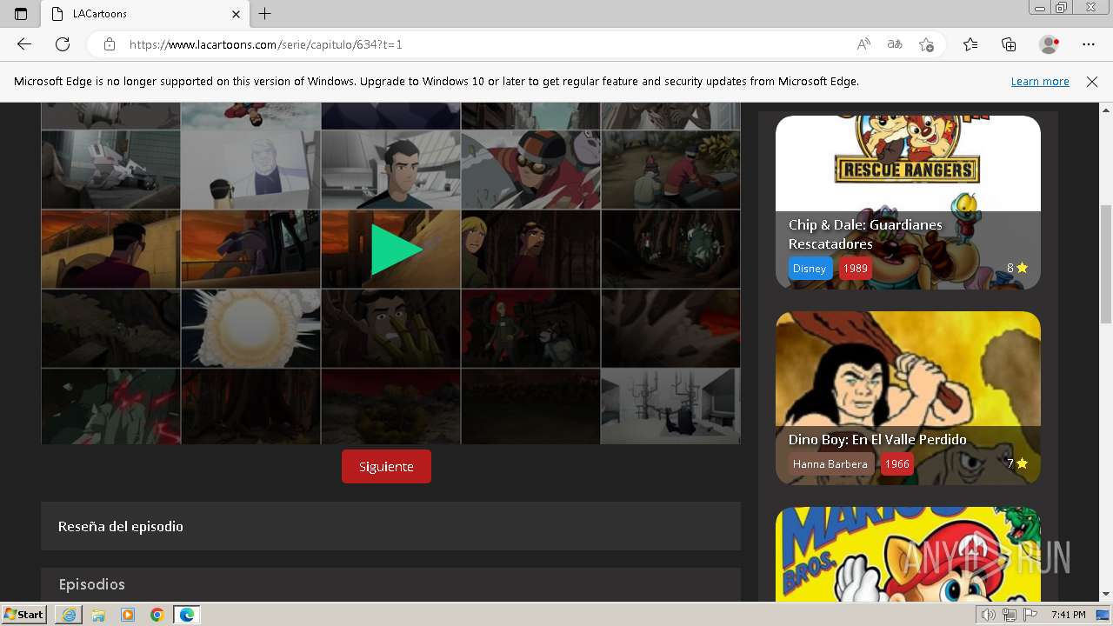
Task: Expand the Reseña del episodio section
Action: pos(390,526)
